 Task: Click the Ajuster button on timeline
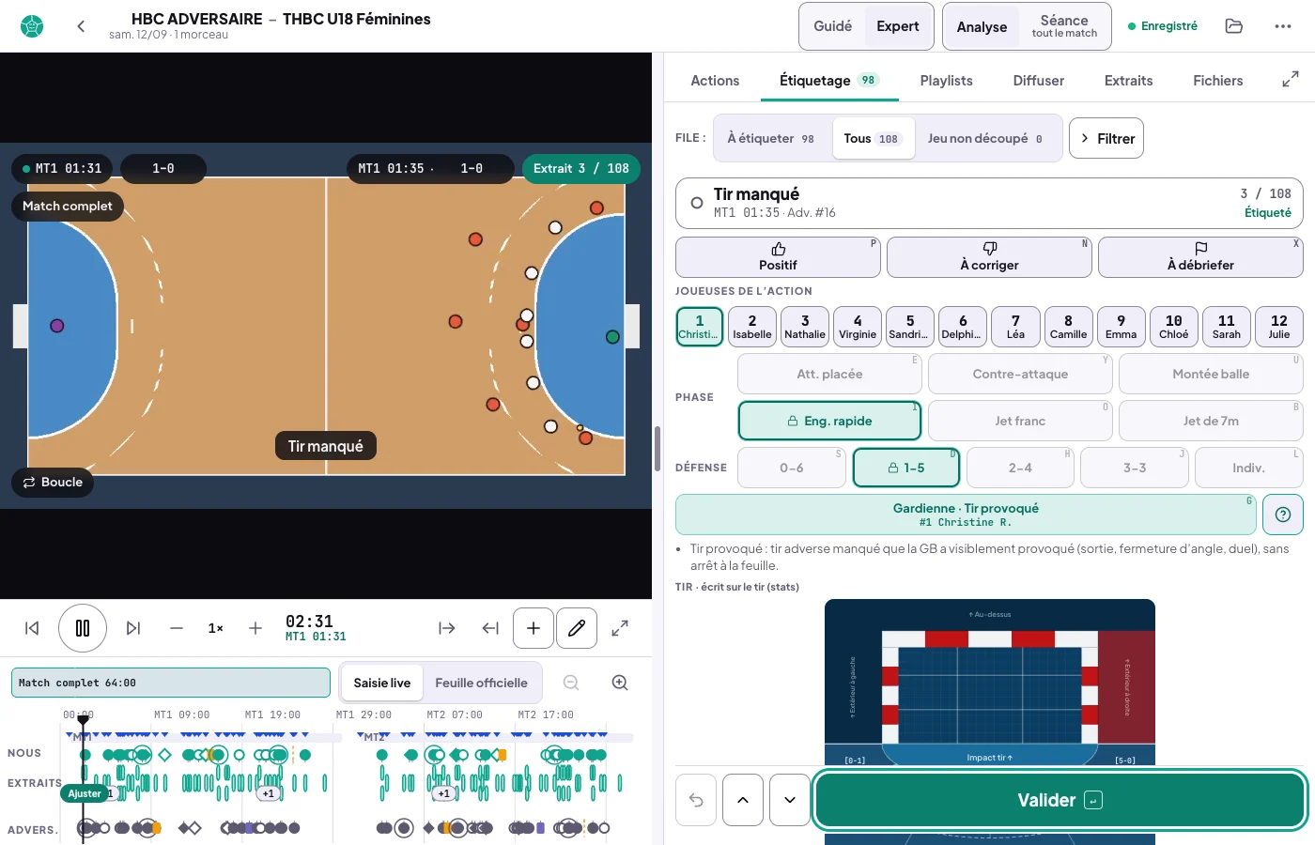[85, 793]
